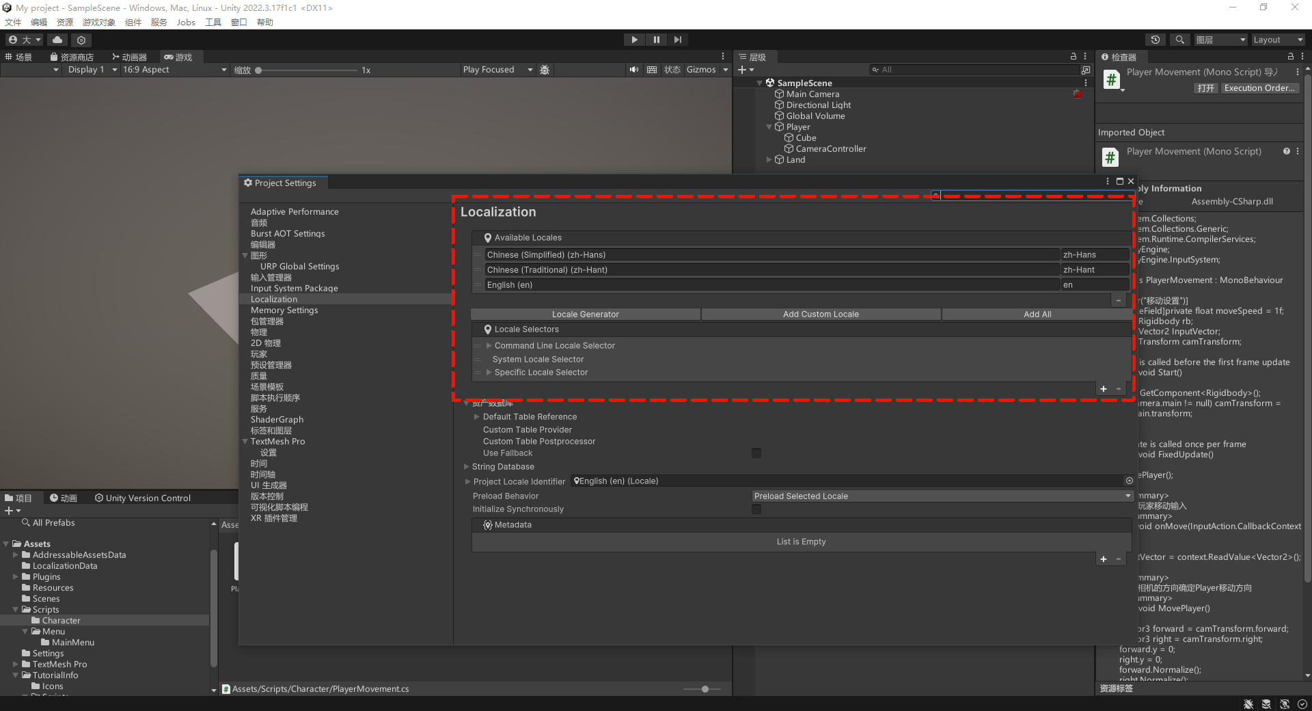The width and height of the screenshot is (1312, 711).
Task: Click the help icon for Player Movement script
Action: [x=1287, y=151]
